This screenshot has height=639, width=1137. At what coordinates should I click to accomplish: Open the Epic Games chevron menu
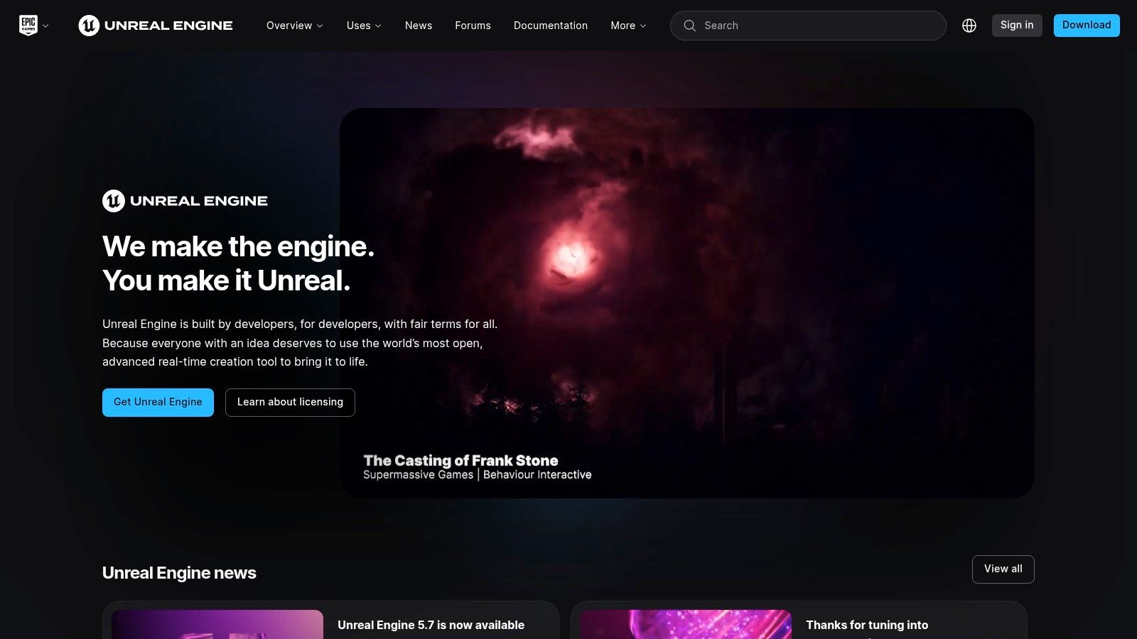pyautogui.click(x=45, y=27)
